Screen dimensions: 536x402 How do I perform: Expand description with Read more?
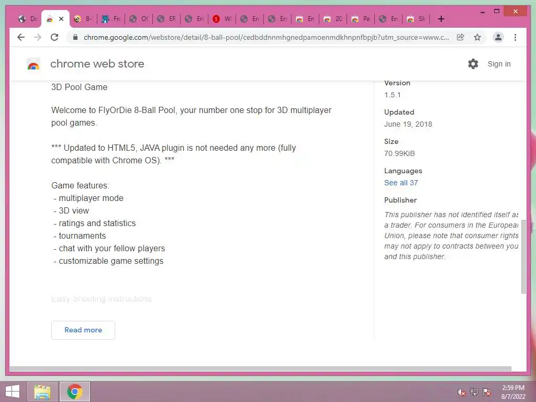(83, 330)
